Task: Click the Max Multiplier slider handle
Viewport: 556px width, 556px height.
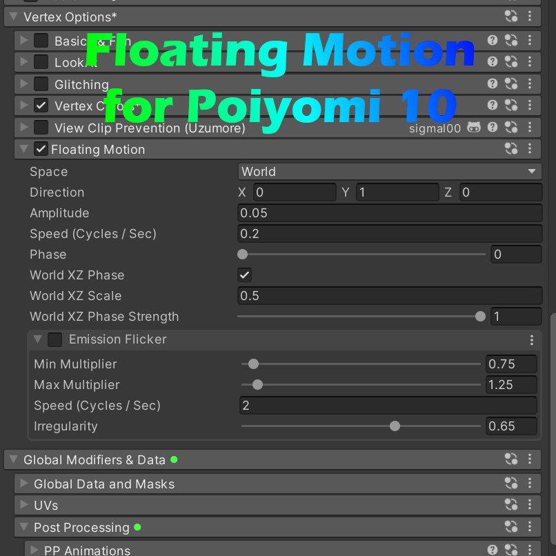Action: (x=257, y=385)
